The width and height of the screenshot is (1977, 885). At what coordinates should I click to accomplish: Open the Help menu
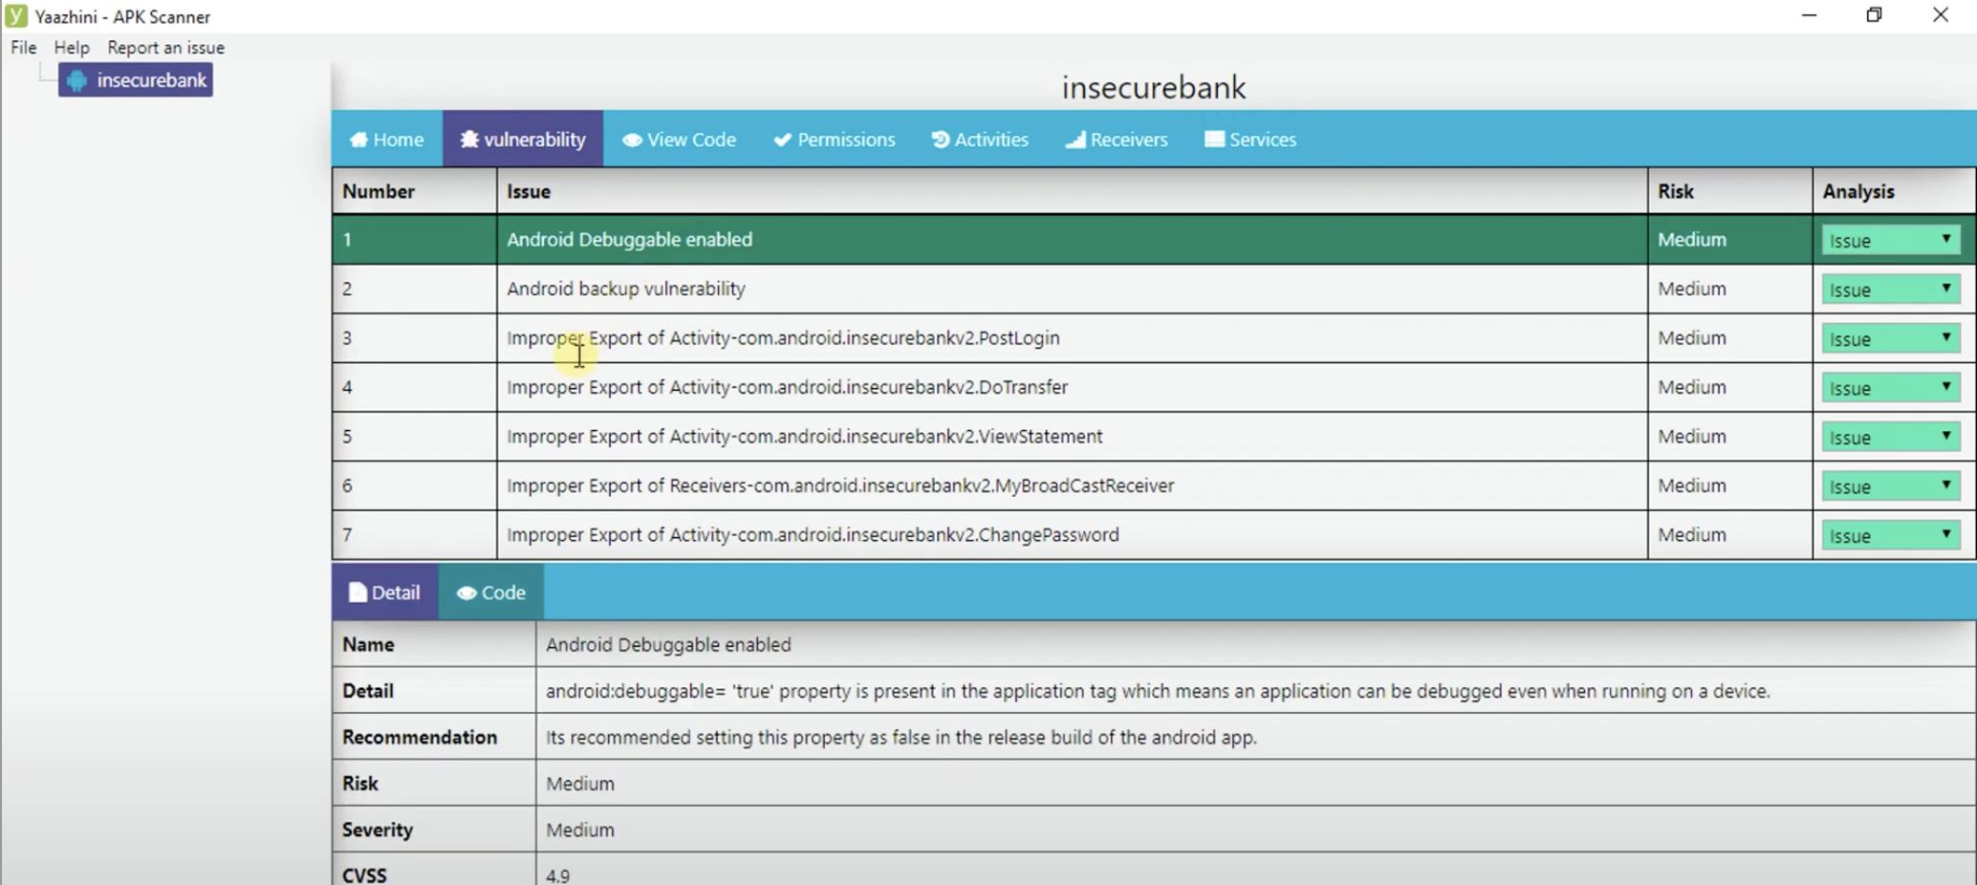tap(72, 48)
